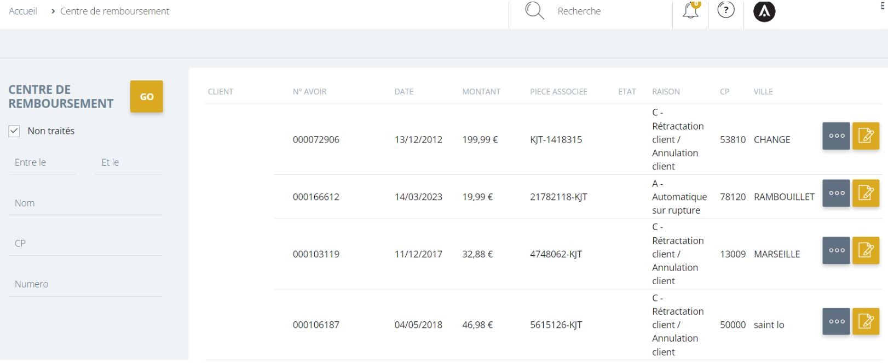Select amount 32,88 €

[x=477, y=255]
